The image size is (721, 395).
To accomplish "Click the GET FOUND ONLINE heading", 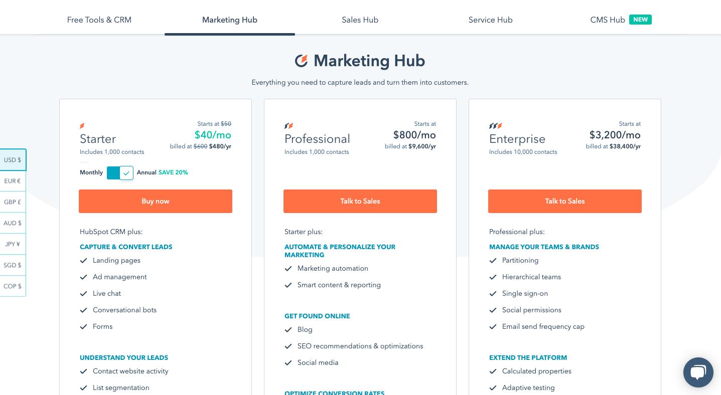I will [317, 316].
